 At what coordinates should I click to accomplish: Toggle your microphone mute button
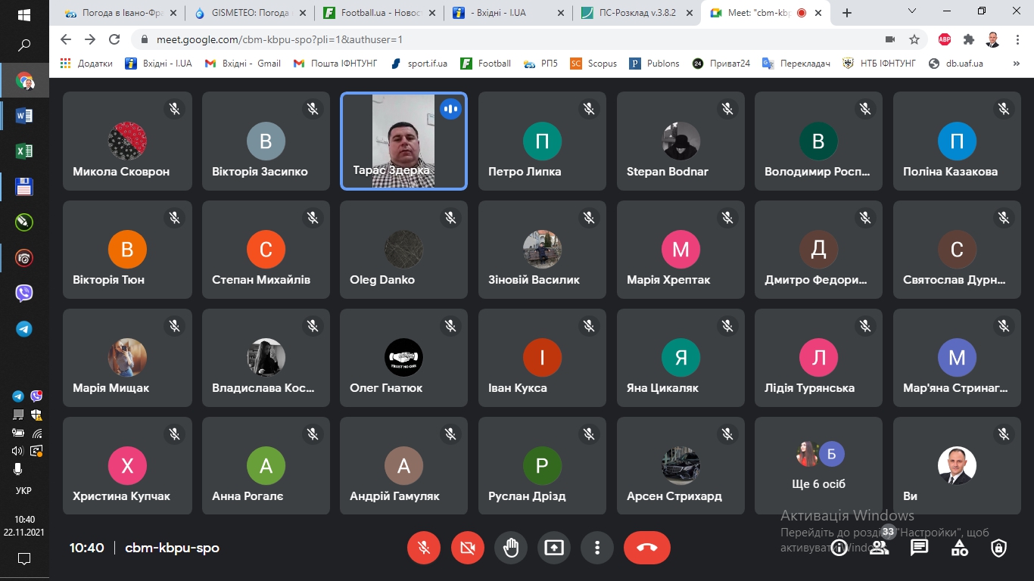424,547
